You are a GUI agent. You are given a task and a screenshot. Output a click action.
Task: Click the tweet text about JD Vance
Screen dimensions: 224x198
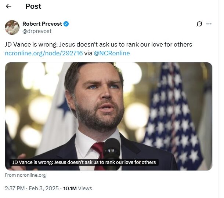point(98,44)
